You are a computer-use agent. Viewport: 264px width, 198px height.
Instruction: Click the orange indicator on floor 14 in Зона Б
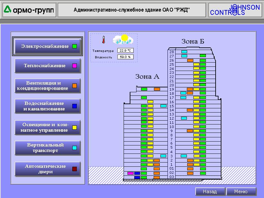[x=190, y=110]
